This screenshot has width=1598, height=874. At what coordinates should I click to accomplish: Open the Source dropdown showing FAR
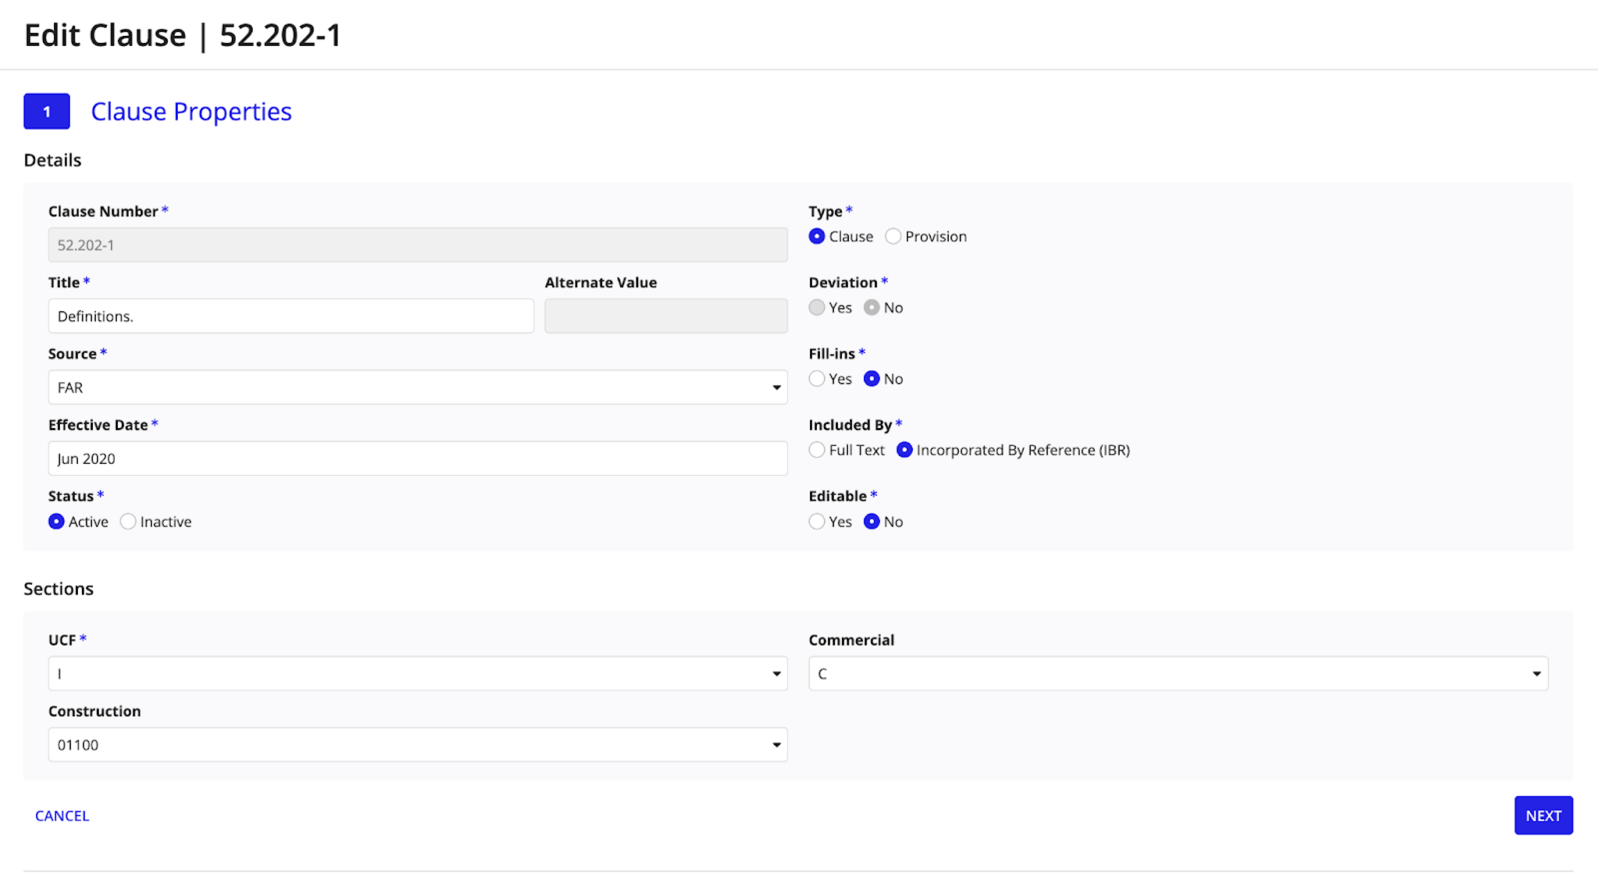(417, 388)
